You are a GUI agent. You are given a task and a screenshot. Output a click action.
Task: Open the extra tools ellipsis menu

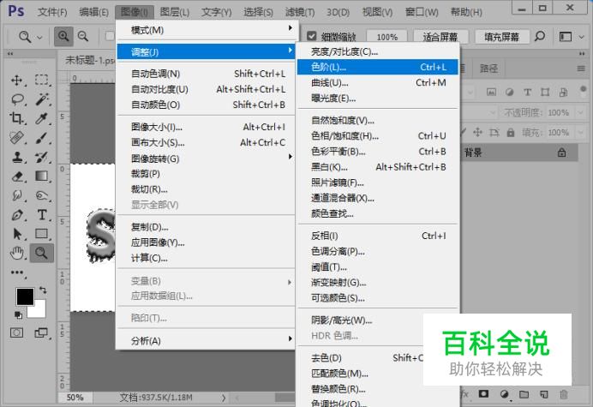tap(17, 272)
